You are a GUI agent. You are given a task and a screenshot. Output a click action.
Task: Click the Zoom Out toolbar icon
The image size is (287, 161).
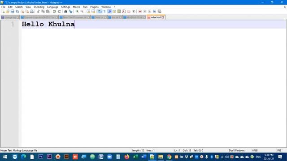82,12
